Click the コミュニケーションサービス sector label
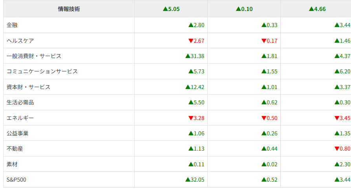This screenshot has height=193, width=351. (42, 71)
